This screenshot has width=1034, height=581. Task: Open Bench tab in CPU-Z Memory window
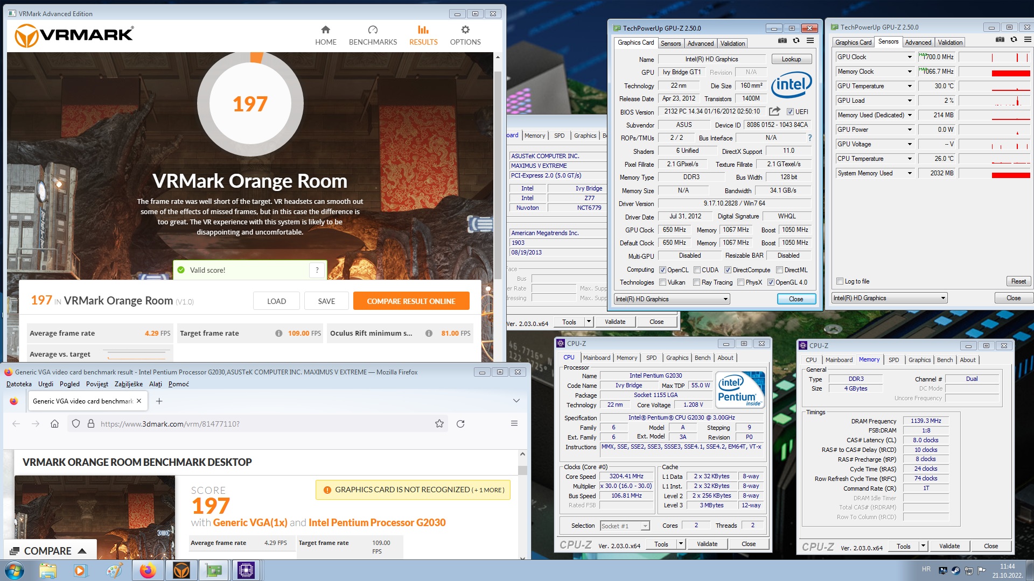pyautogui.click(x=945, y=360)
